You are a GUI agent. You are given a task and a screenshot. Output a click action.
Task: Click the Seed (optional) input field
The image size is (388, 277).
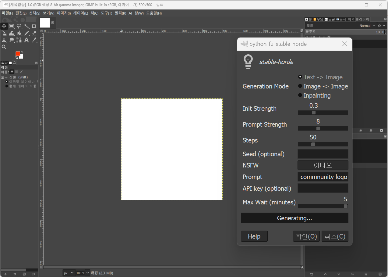(x=323, y=154)
